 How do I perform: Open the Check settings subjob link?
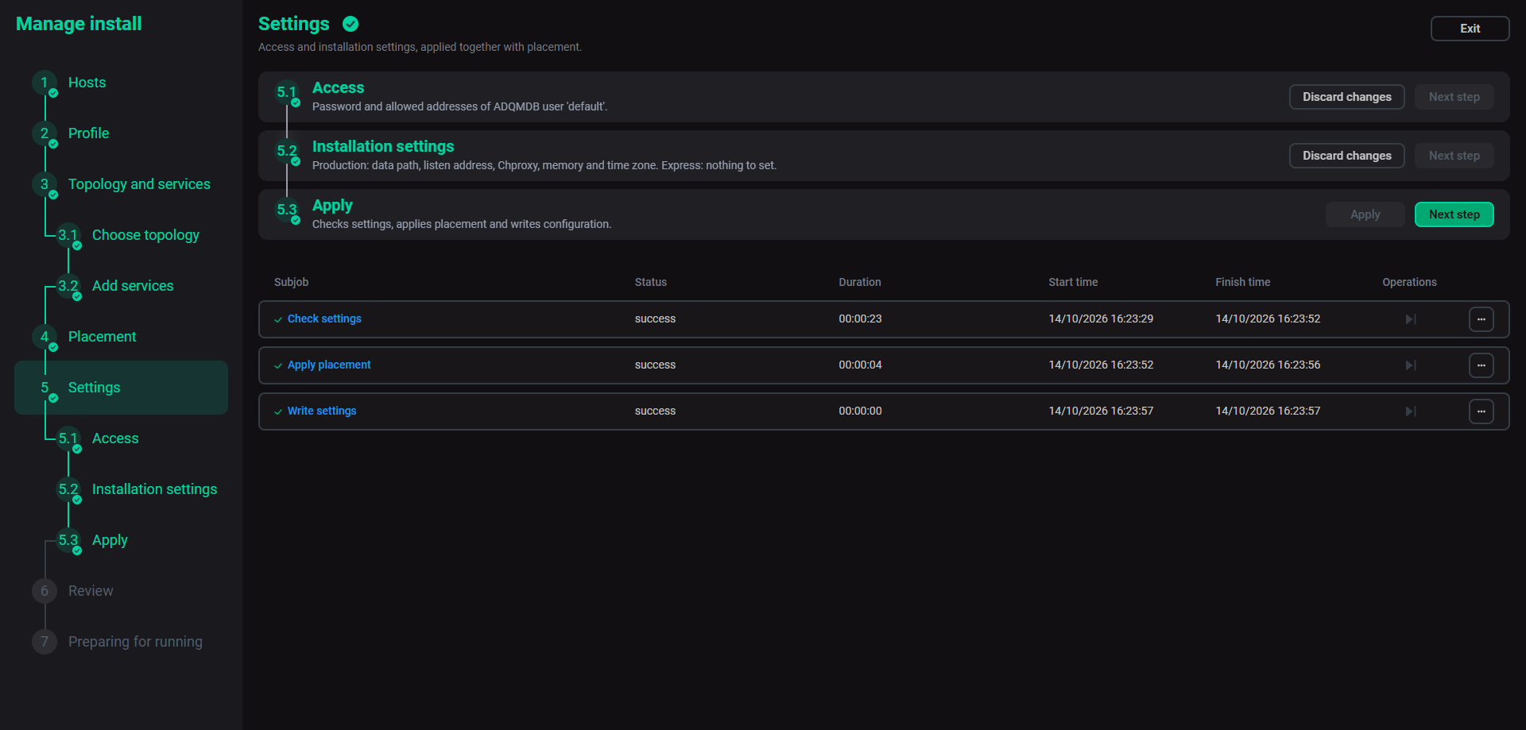tap(324, 319)
